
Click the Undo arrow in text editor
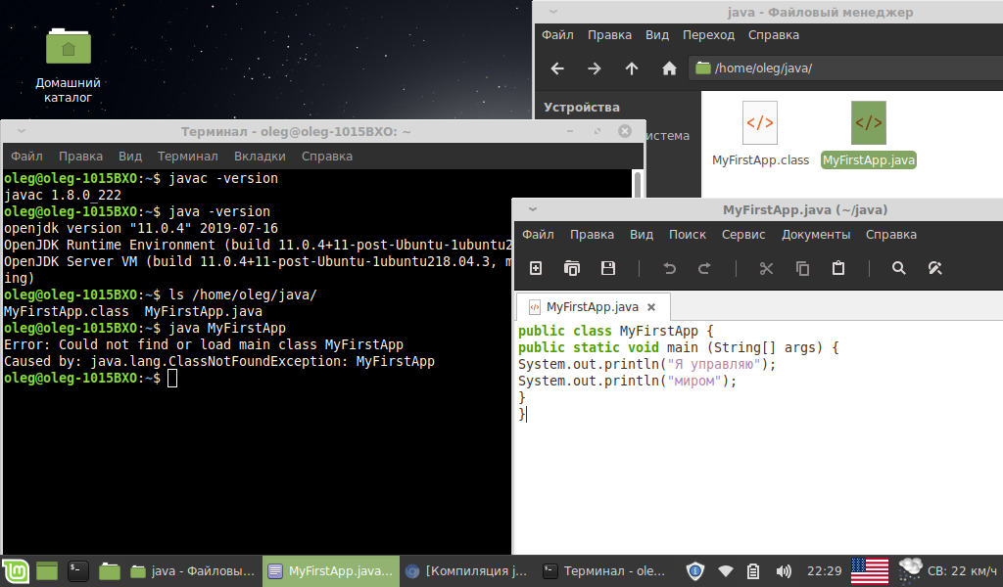[670, 268]
